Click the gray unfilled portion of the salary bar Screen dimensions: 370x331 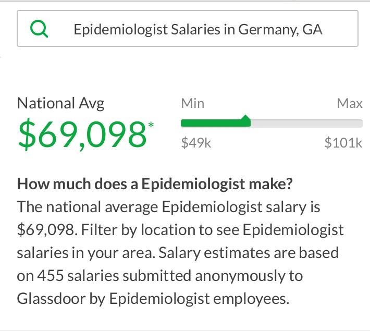point(306,124)
